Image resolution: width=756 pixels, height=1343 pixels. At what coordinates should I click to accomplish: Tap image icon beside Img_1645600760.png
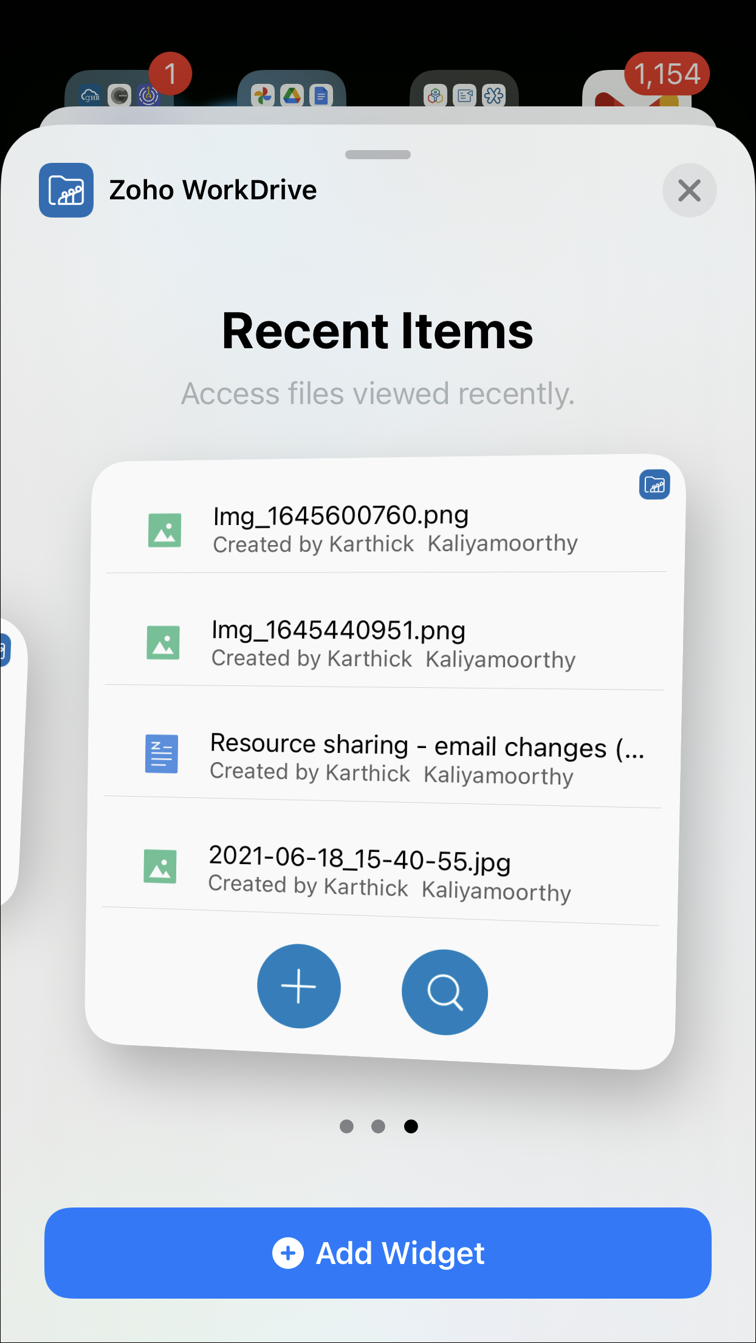[165, 531]
